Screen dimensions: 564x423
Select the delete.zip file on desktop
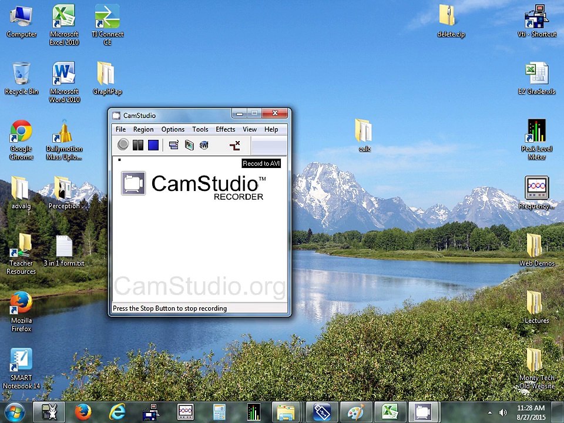pyautogui.click(x=451, y=21)
